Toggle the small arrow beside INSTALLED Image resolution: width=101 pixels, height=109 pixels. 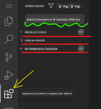[x=21, y=32]
